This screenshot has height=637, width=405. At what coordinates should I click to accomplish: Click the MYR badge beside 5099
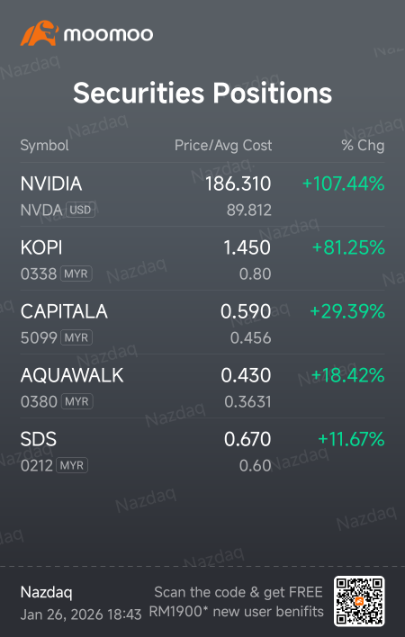click(x=76, y=337)
